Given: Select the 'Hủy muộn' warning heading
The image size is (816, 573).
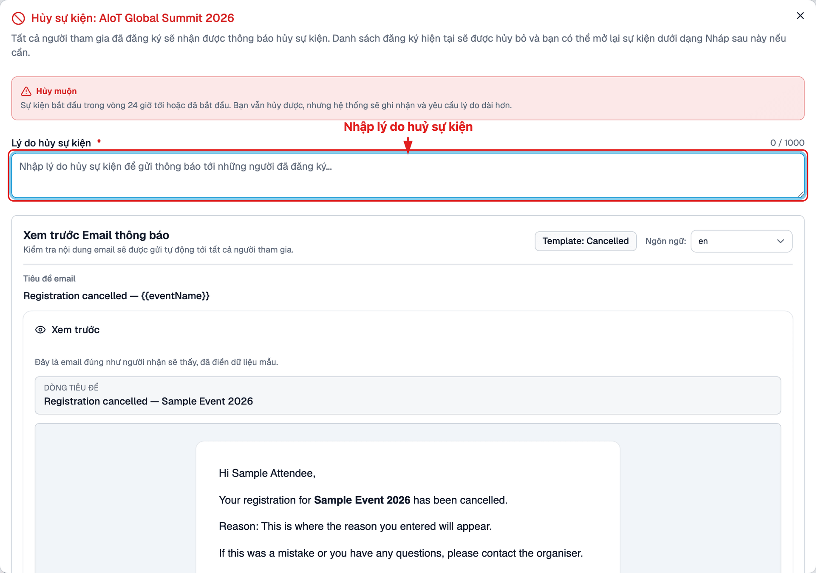Looking at the screenshot, I should tap(57, 91).
